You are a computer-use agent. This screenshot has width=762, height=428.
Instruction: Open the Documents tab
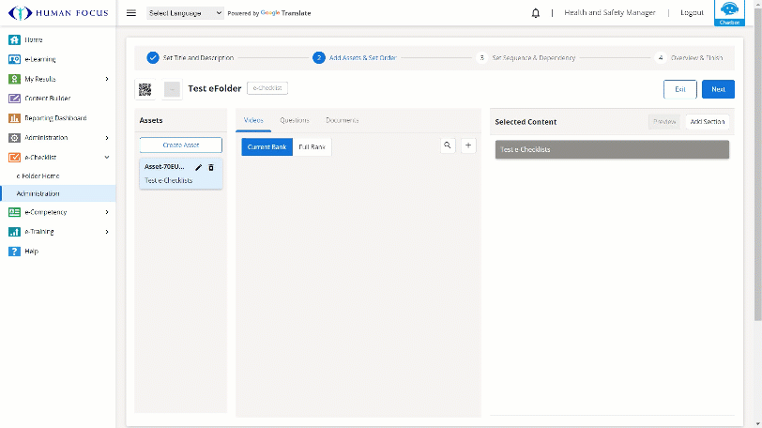click(x=342, y=120)
